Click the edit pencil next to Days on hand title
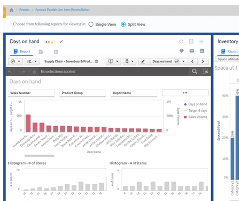This screenshot has width=239, height=201. 61,42
